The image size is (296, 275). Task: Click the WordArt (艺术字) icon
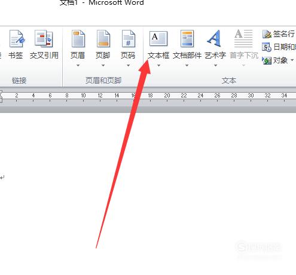tap(215, 38)
